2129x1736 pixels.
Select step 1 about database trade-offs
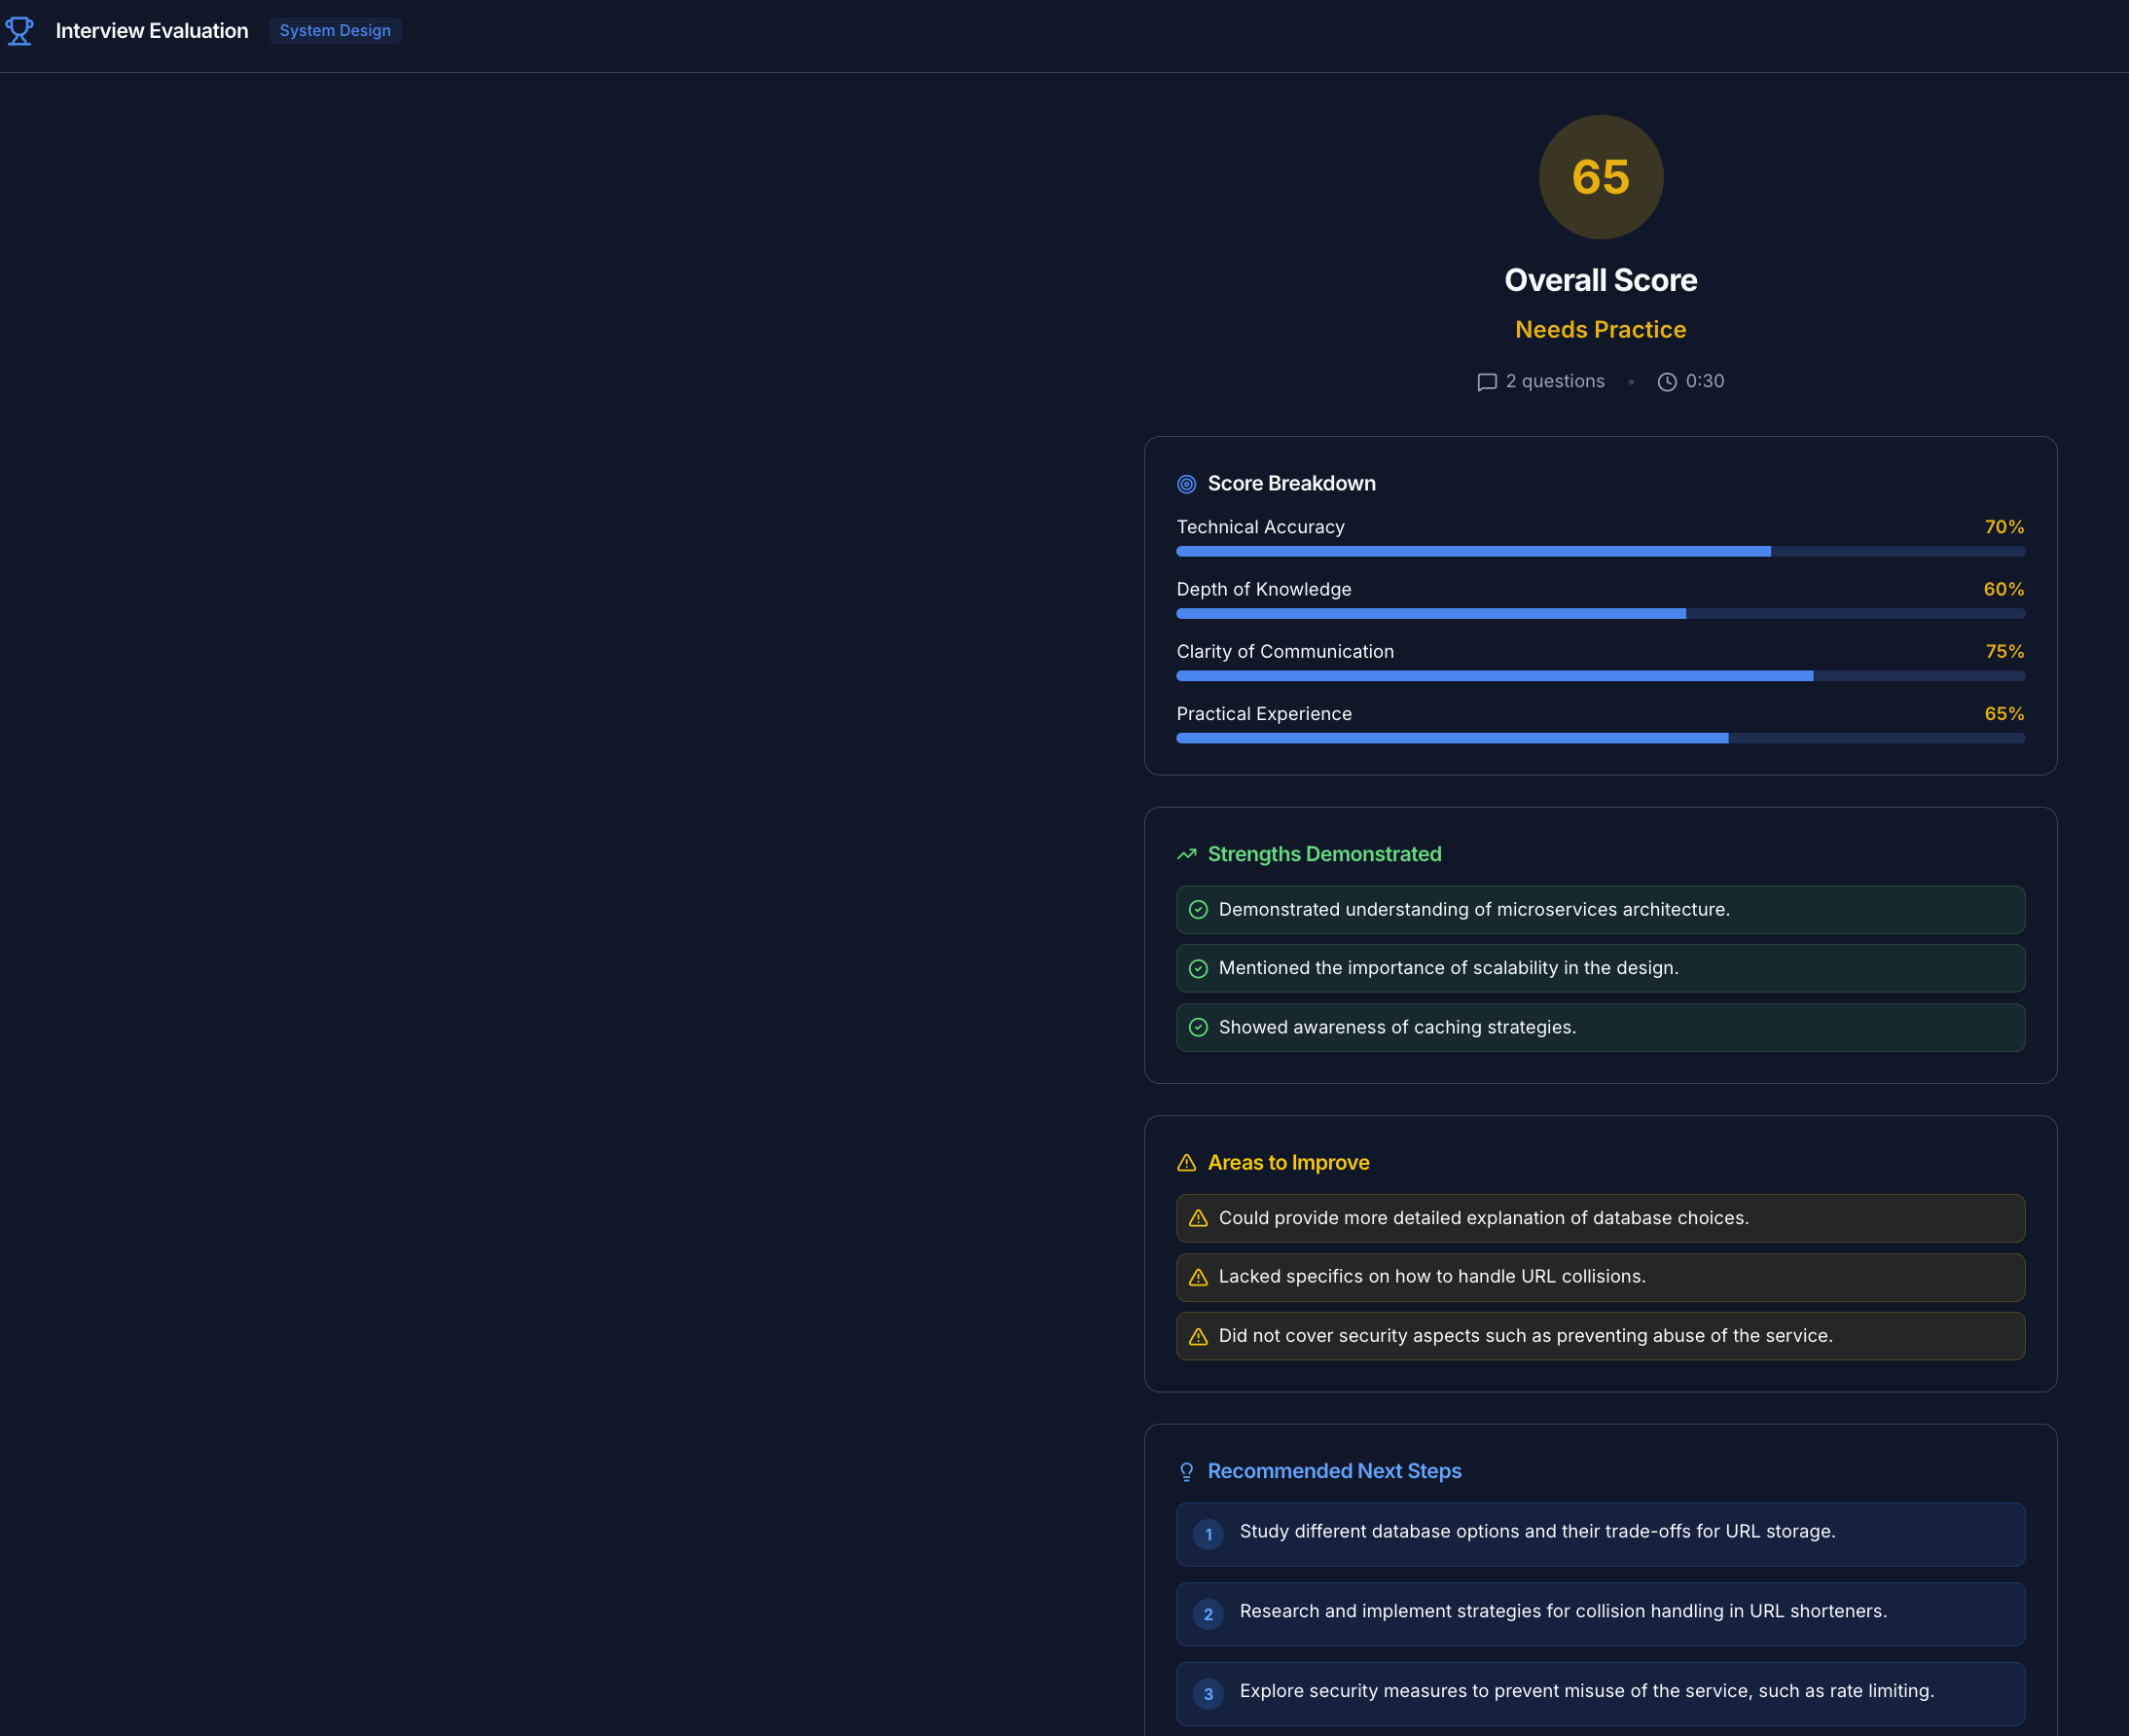(x=1599, y=1534)
